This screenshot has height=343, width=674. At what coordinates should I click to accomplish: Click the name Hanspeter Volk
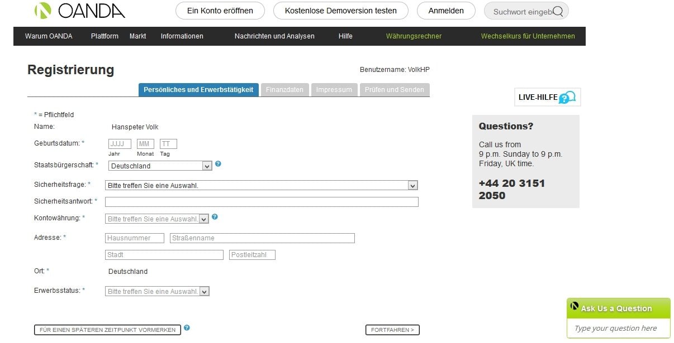[135, 127]
